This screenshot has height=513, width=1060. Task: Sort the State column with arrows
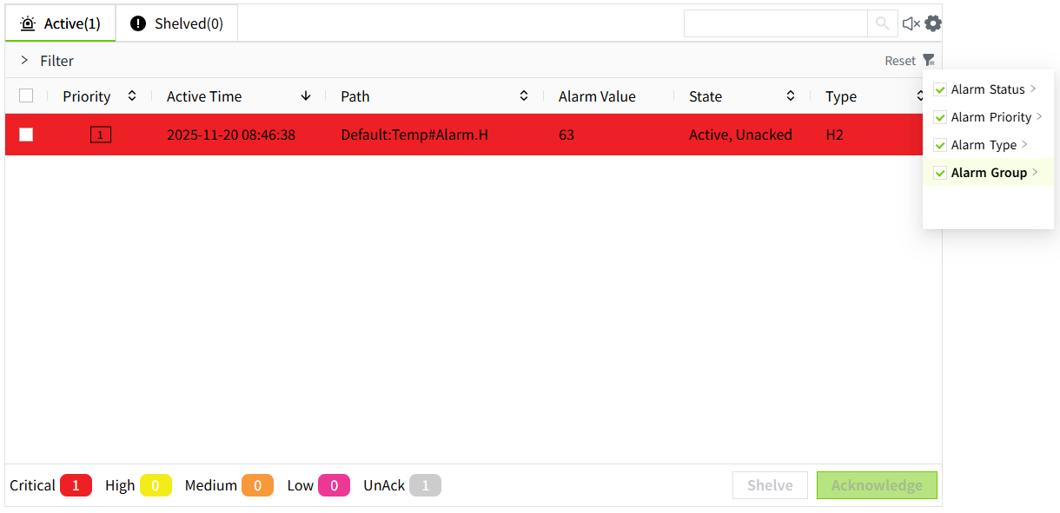click(x=791, y=96)
